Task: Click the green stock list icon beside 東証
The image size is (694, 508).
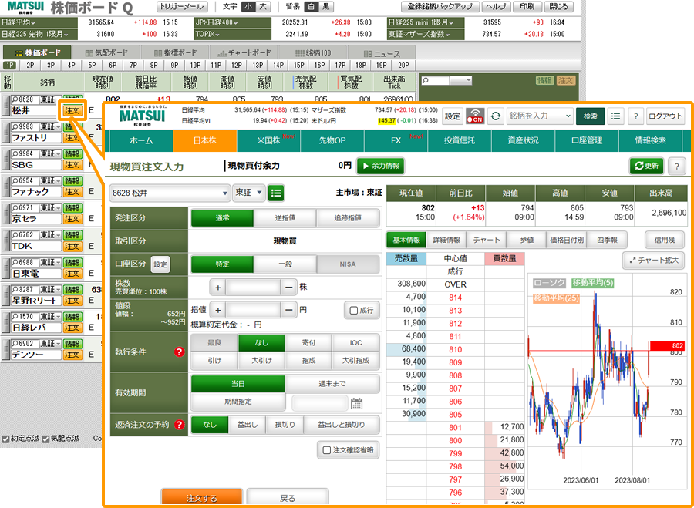Action: click(x=278, y=193)
